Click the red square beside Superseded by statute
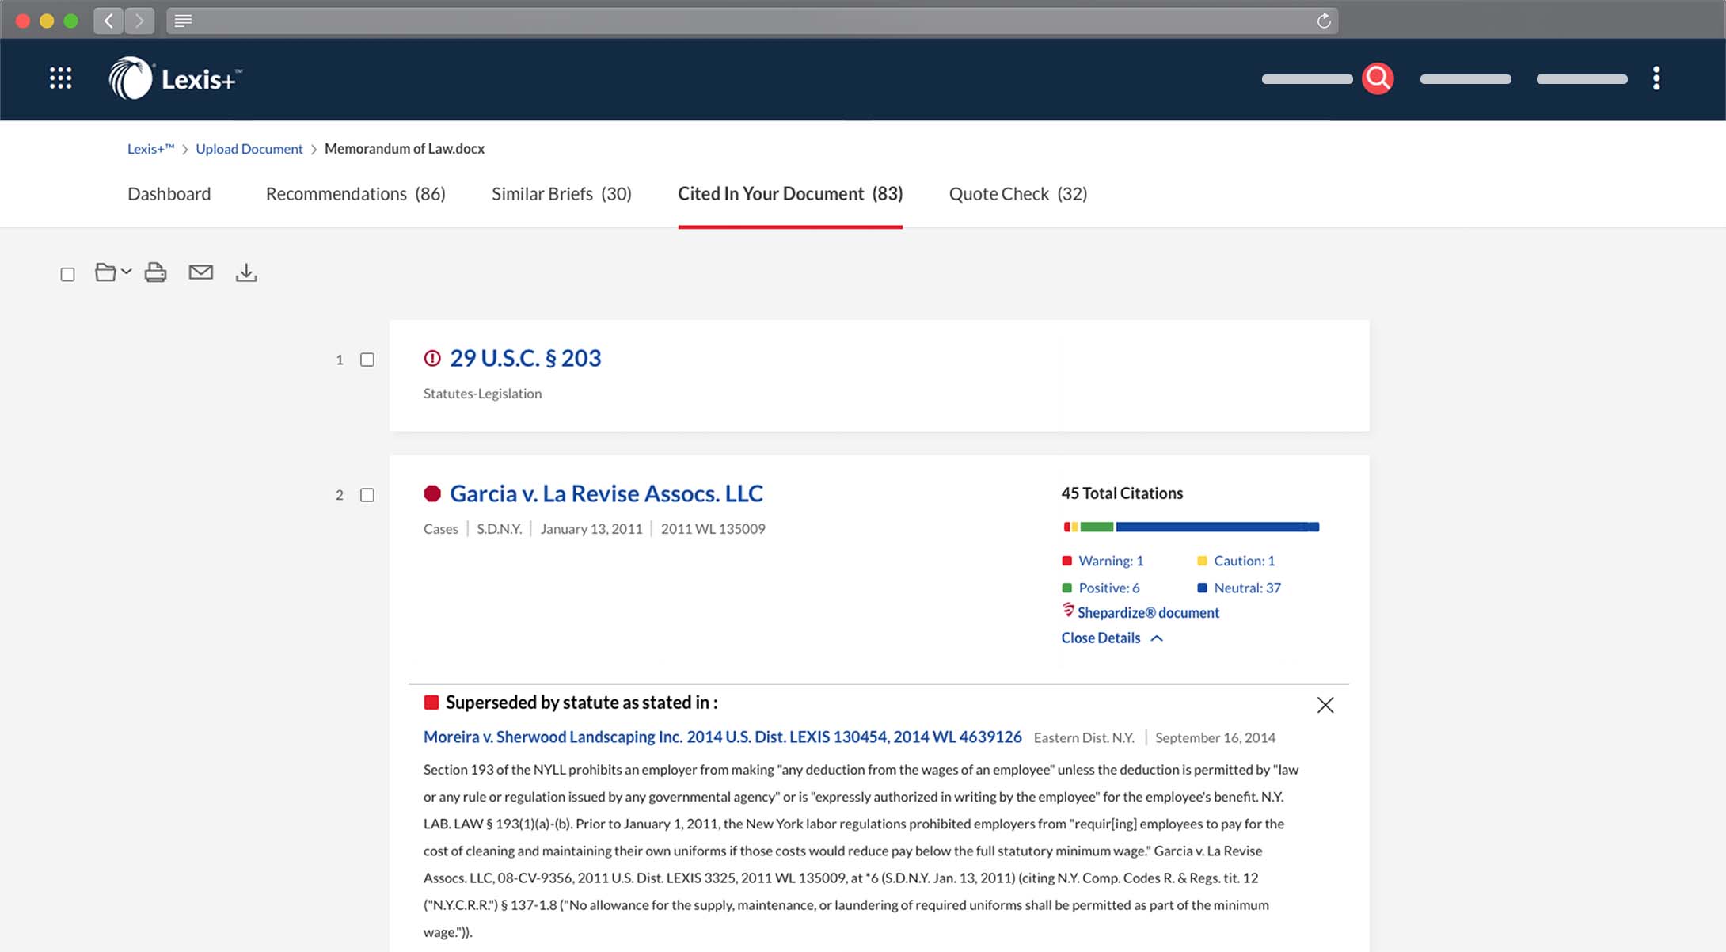The image size is (1726, 952). point(431,703)
